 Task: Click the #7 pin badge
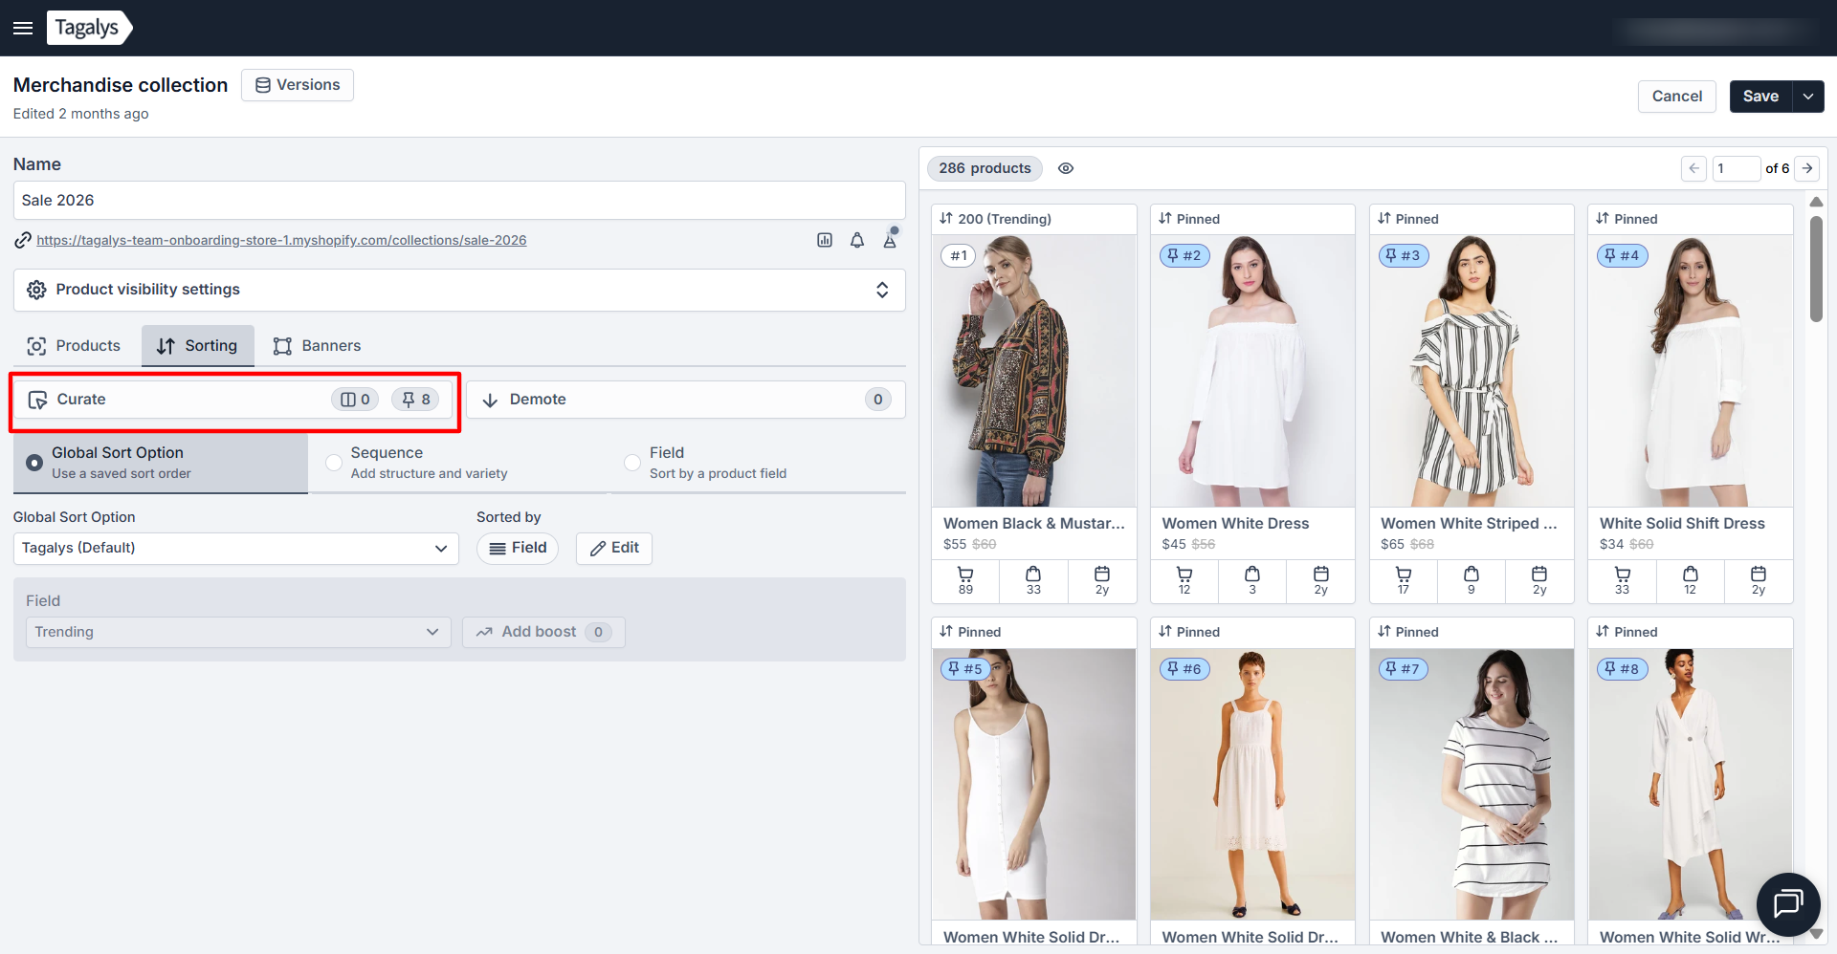point(1404,668)
